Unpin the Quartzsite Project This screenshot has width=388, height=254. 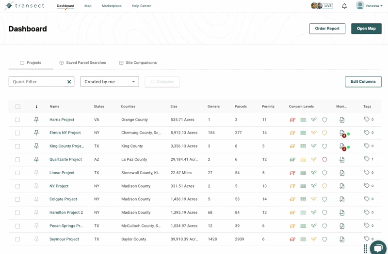click(36, 160)
